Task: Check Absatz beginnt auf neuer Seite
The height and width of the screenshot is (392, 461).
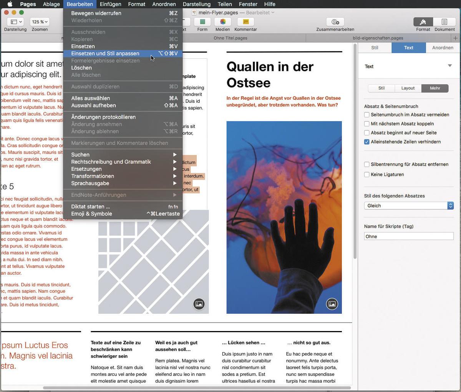Action: (x=367, y=133)
